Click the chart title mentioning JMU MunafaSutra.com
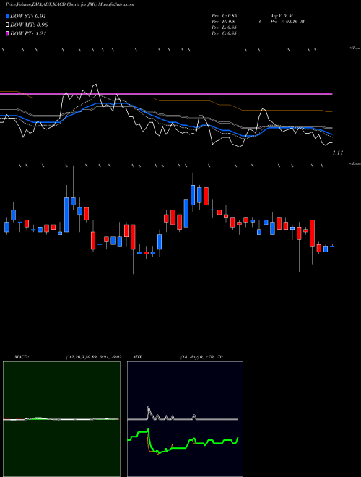Image resolution: width=361 pixels, height=477 pixels. [70, 4]
